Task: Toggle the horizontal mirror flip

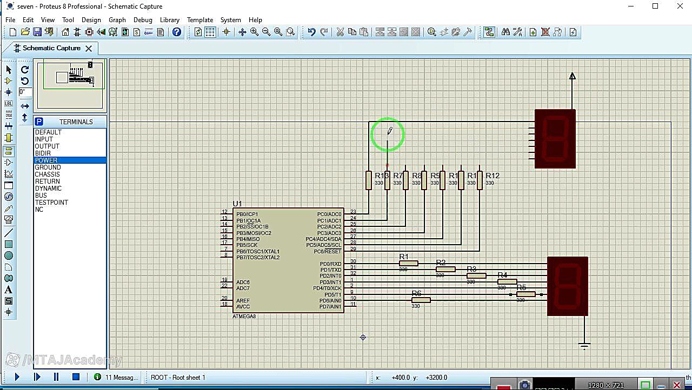Action: click(25, 106)
